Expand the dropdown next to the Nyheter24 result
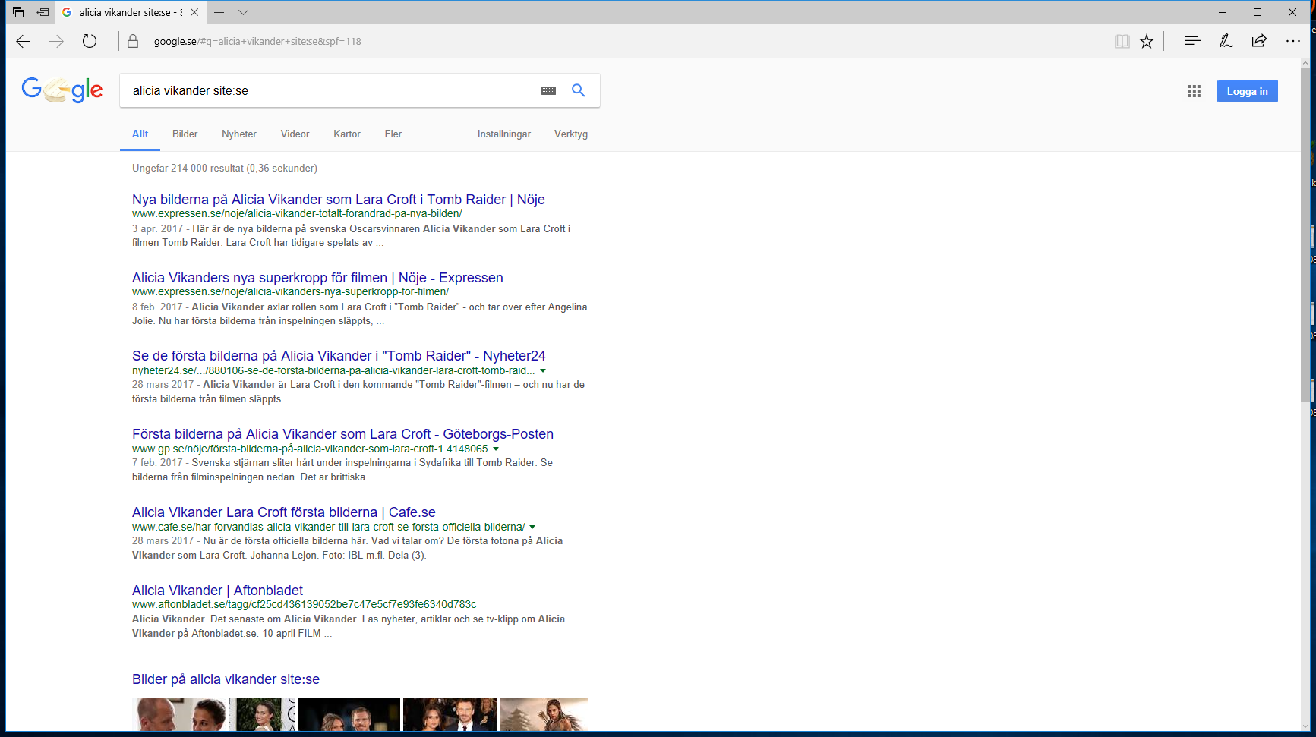The height and width of the screenshot is (737, 1316). click(543, 371)
